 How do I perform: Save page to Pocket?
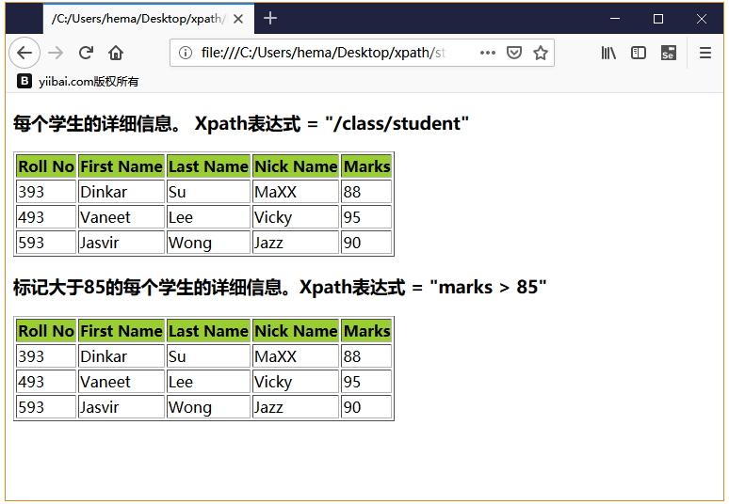coord(513,53)
